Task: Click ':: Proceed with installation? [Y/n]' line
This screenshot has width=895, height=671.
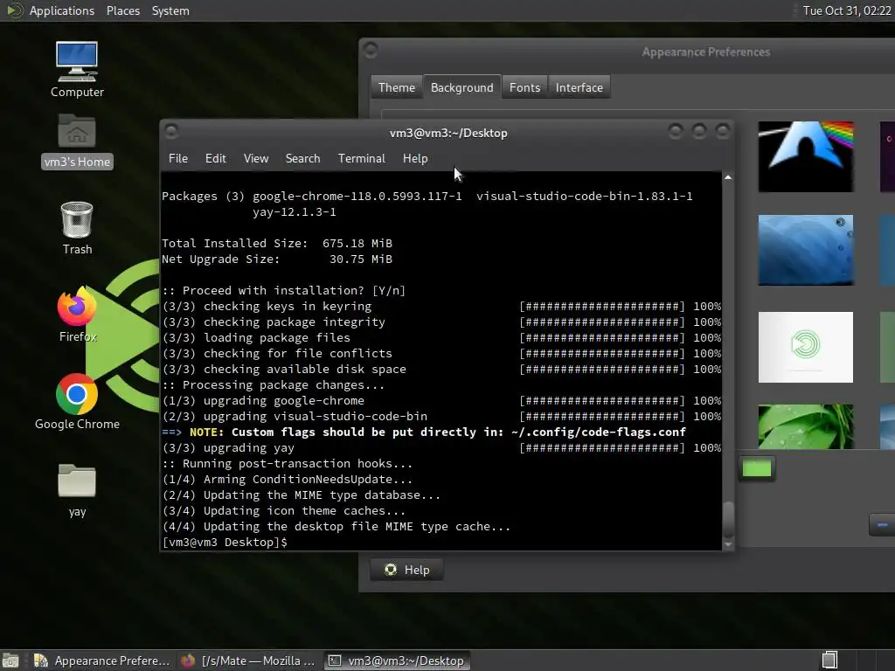Action: click(284, 290)
